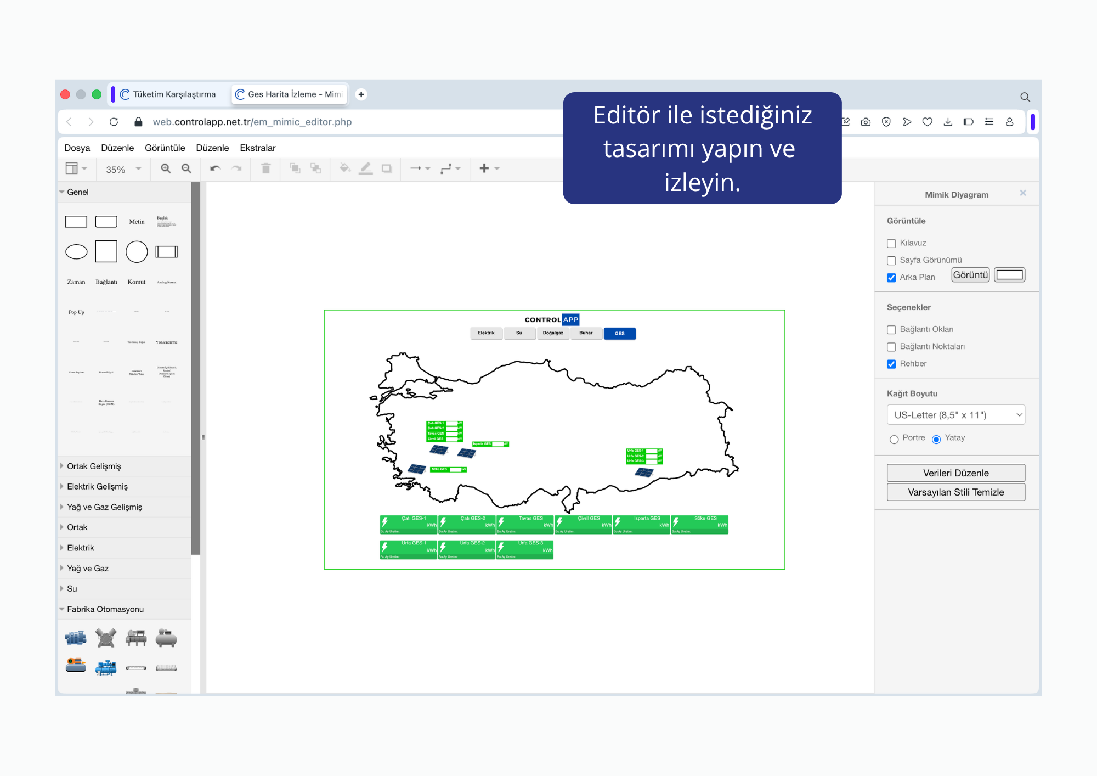Switch to Ges Harita İzleme tab
This screenshot has width=1097, height=776.
pos(290,94)
